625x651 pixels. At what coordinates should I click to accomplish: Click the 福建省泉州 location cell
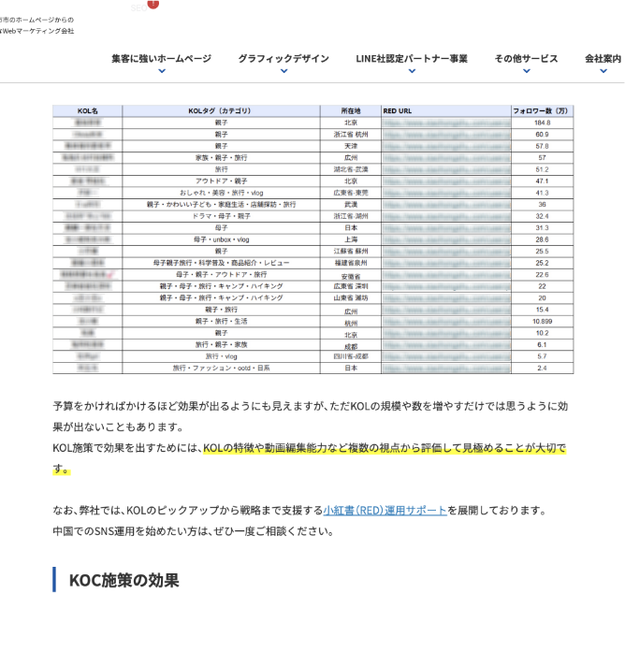tap(351, 263)
